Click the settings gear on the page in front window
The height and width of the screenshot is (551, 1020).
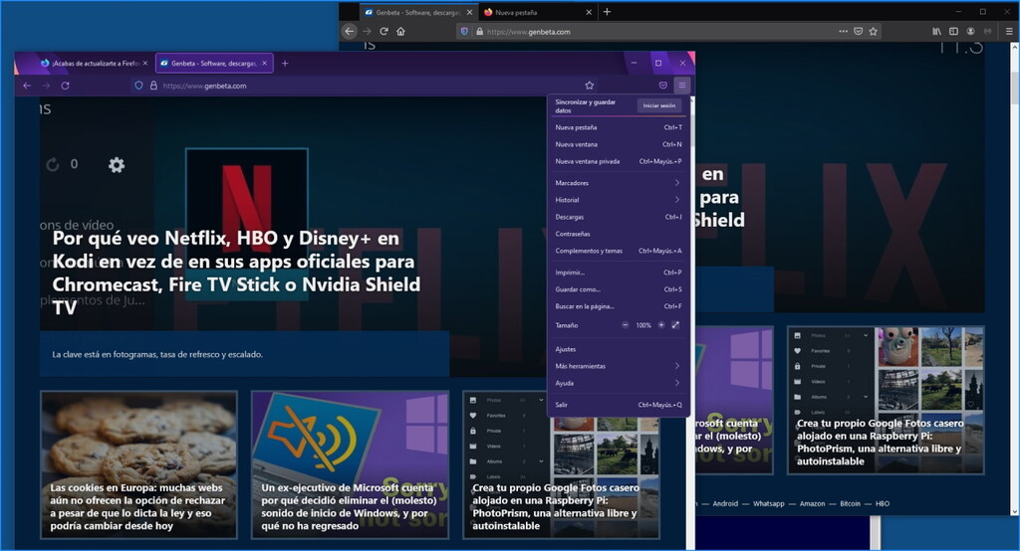point(117,165)
